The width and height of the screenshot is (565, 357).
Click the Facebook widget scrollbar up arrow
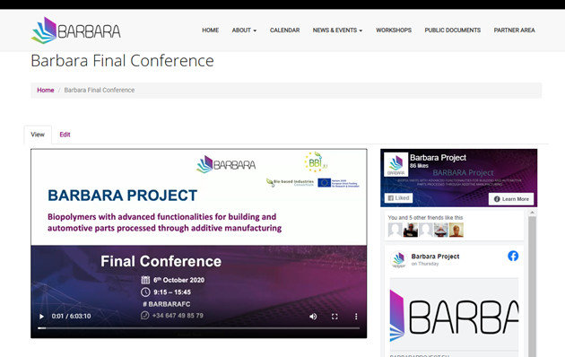532,213
